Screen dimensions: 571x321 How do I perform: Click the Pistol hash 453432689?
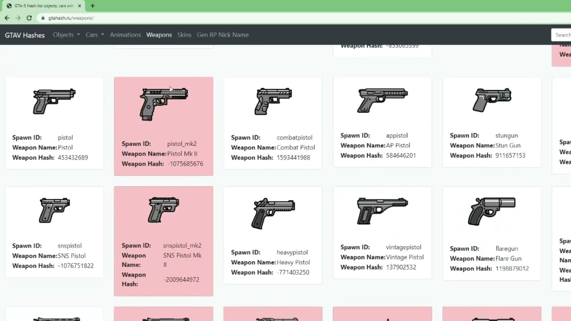tap(73, 157)
